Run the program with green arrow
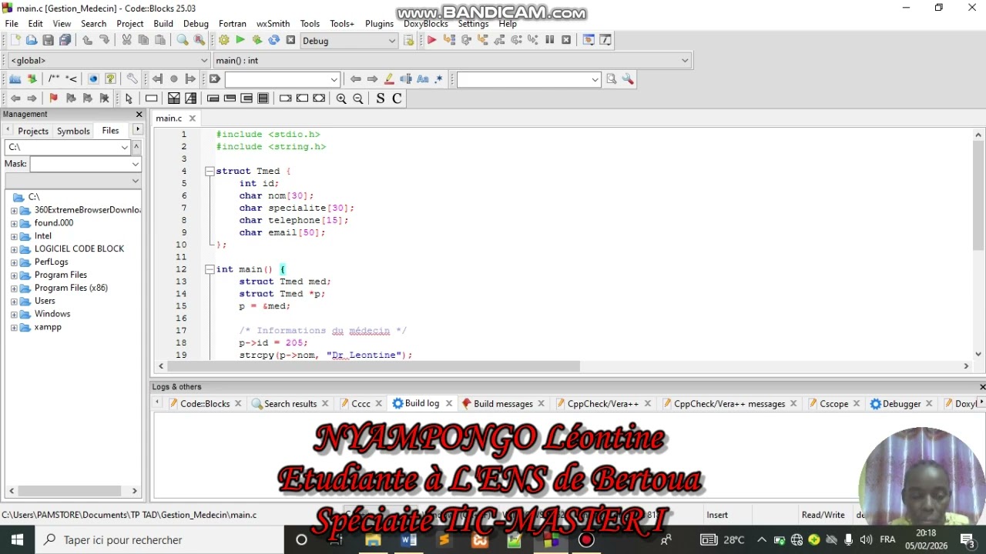Image resolution: width=986 pixels, height=554 pixels. coord(240,40)
